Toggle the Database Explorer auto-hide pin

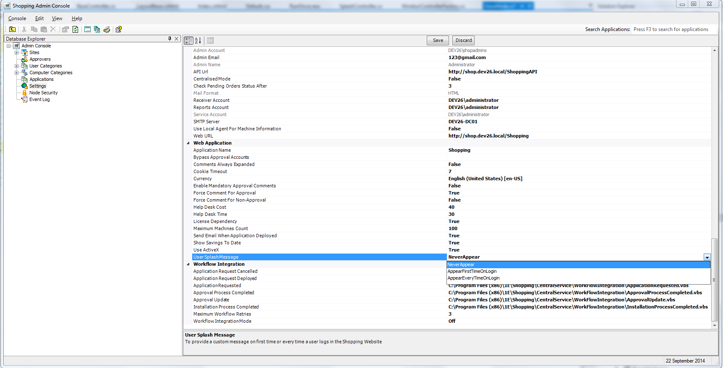click(x=170, y=39)
